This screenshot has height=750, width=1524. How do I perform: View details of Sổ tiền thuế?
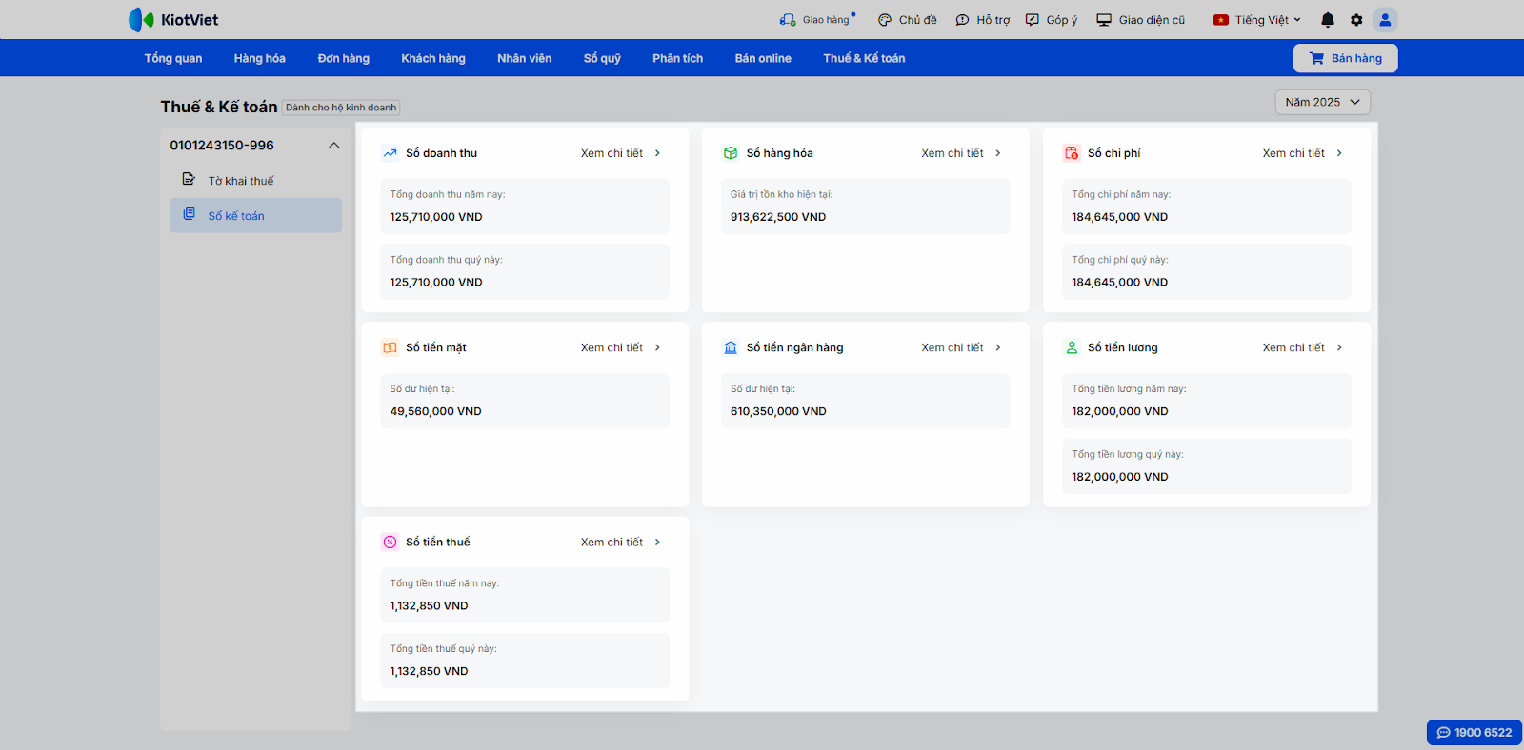pyautogui.click(x=620, y=542)
